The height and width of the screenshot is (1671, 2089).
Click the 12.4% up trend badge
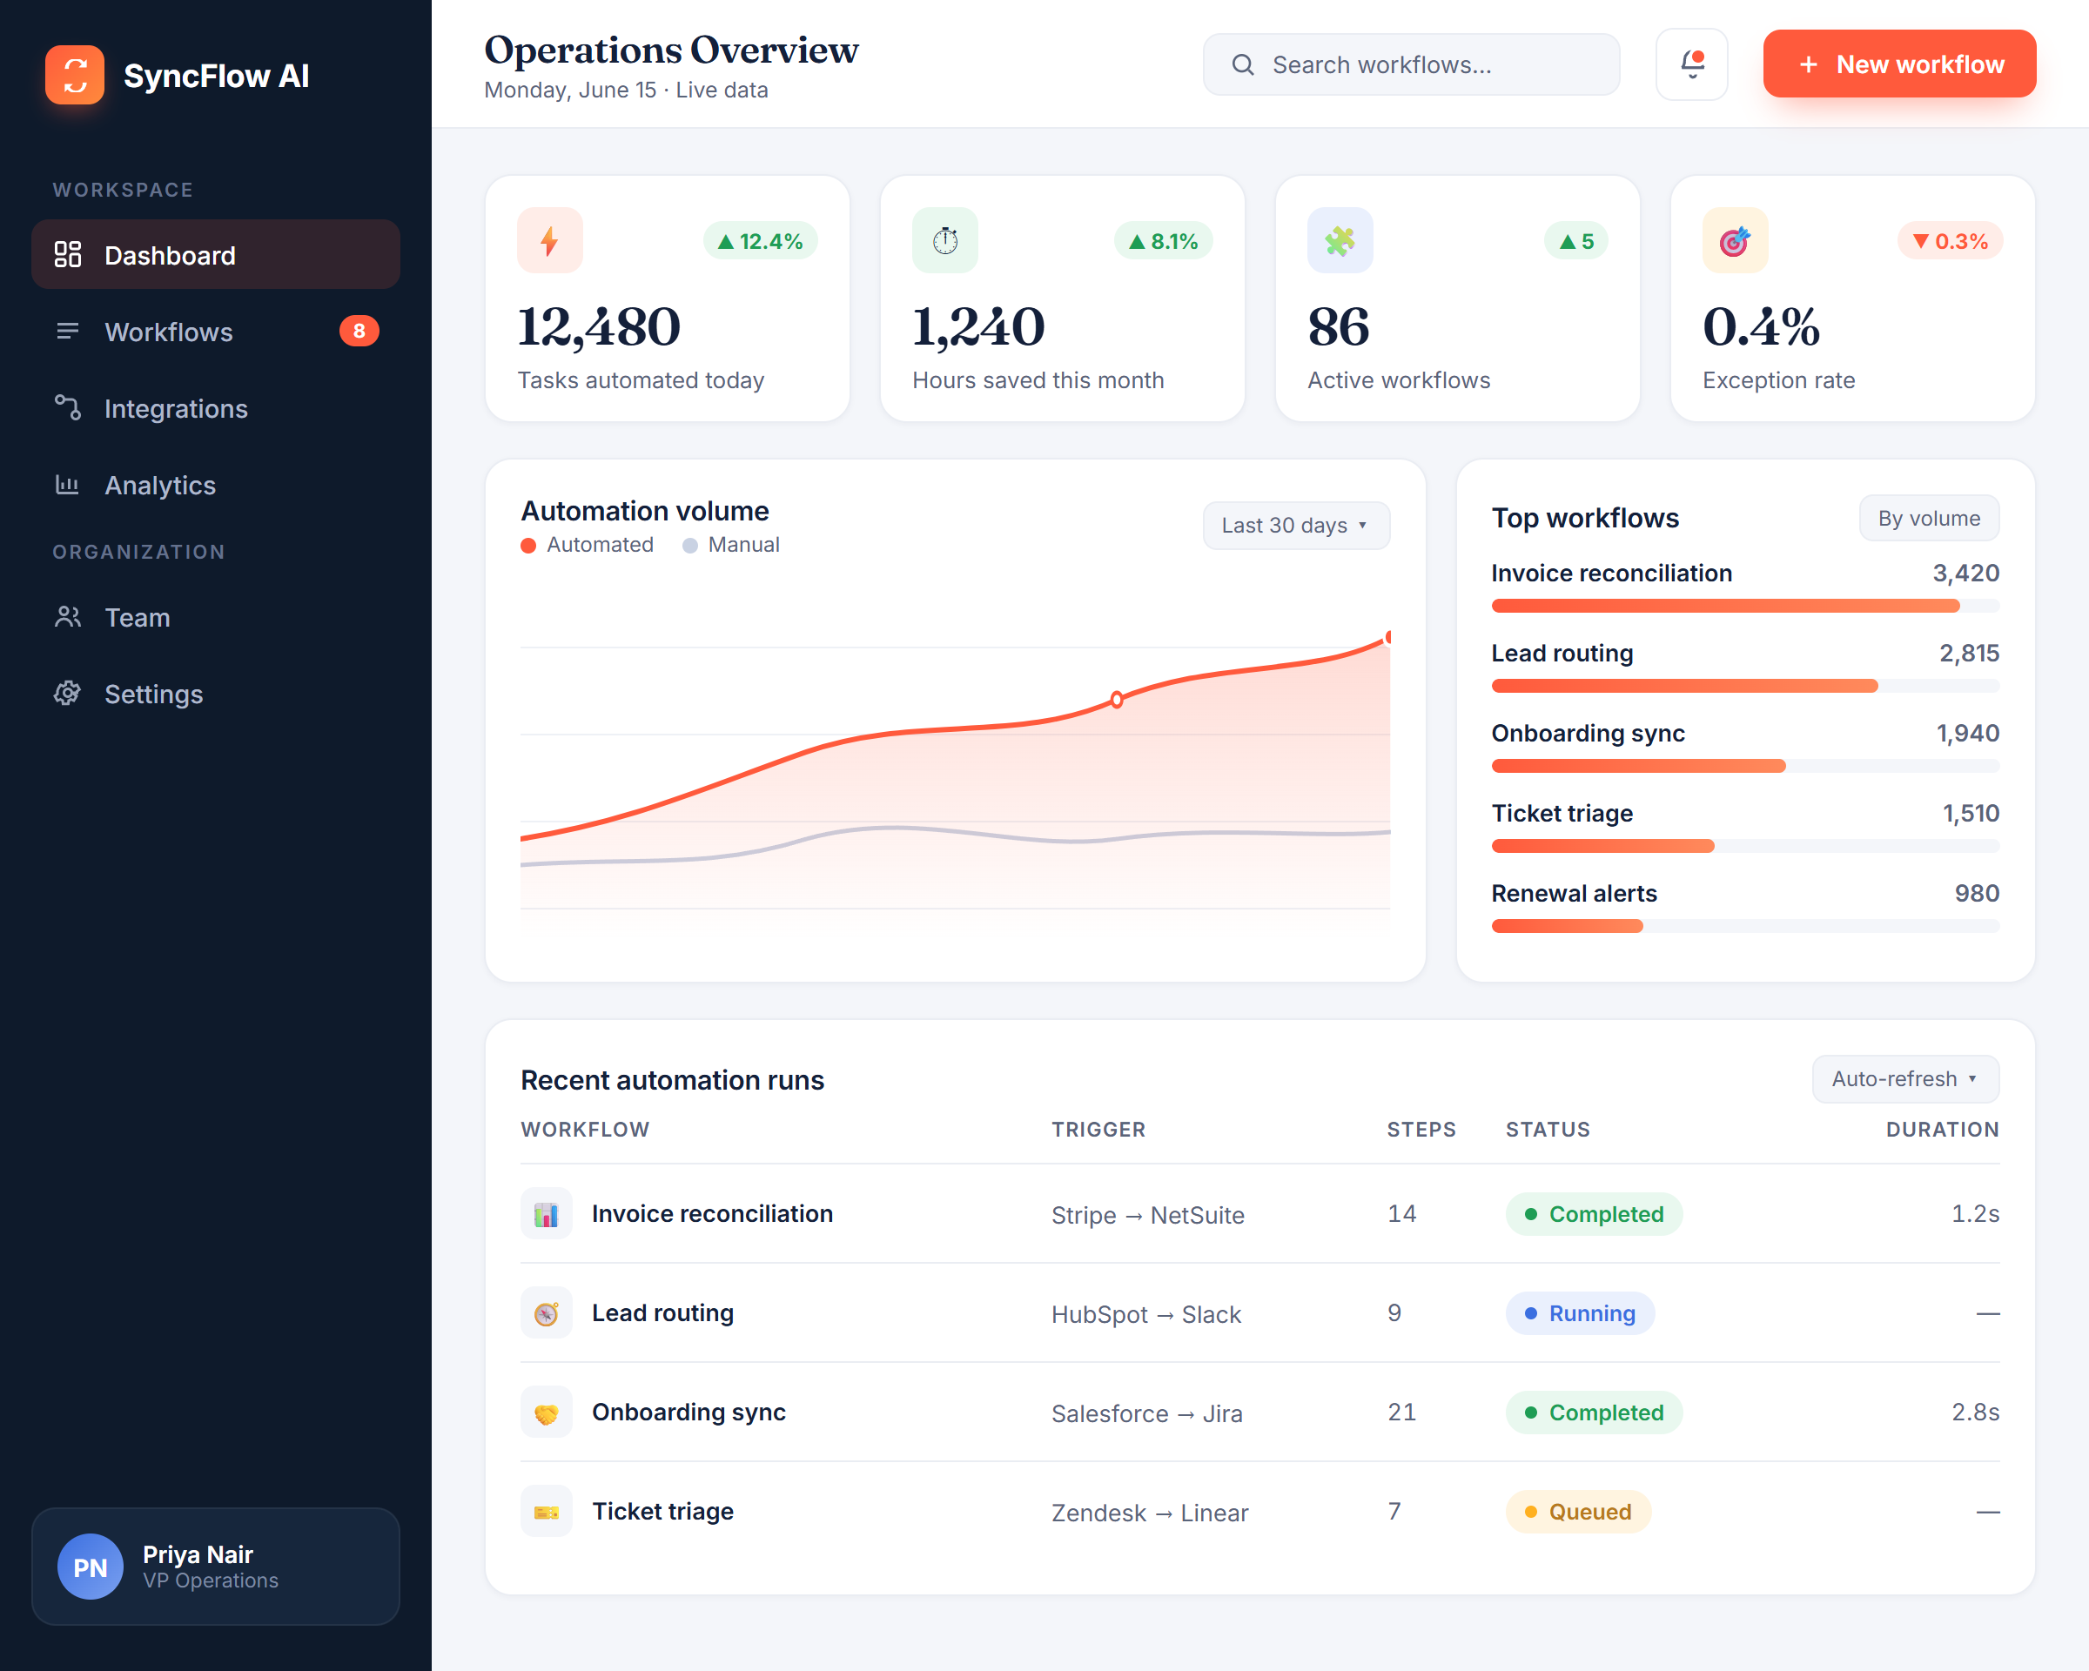click(x=761, y=241)
